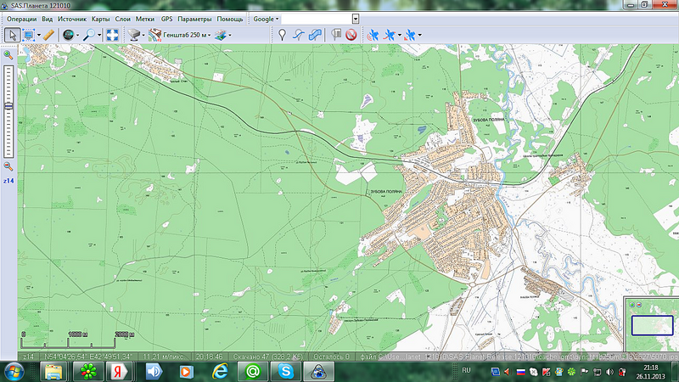Click the tile source disk icon

tap(134, 35)
